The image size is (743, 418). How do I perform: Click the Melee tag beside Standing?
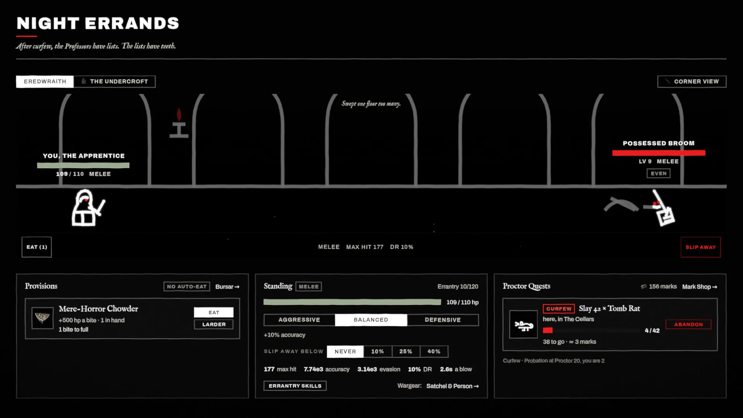(308, 286)
